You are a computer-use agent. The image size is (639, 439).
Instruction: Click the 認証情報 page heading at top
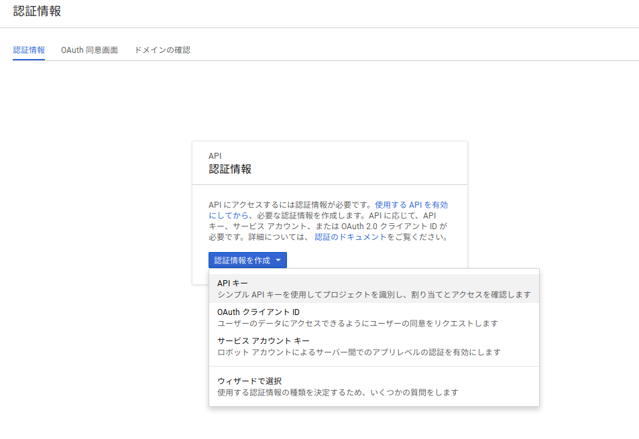[x=37, y=11]
